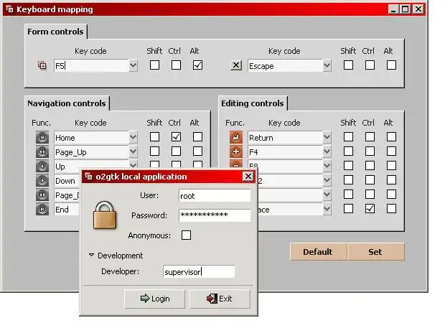Screen dimensions: 445x323
Task: Tick the Anonymous checkbox in login dialog
Action: click(186, 235)
